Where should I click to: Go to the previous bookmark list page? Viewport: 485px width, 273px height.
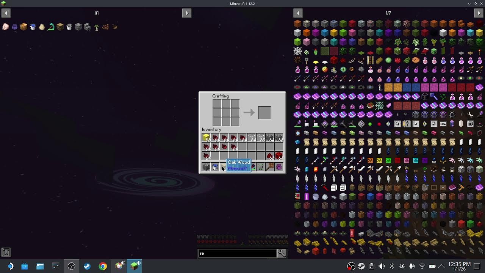coord(6,13)
